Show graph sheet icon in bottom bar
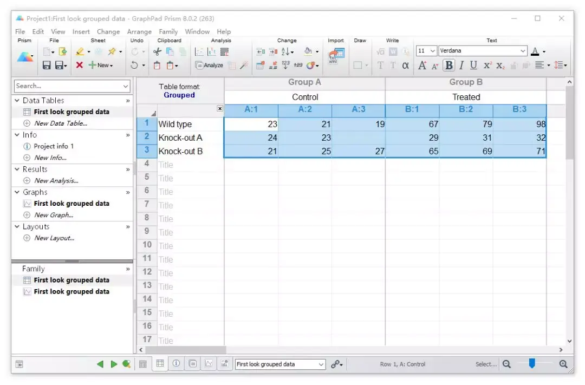This screenshot has width=585, height=385. pos(209,364)
